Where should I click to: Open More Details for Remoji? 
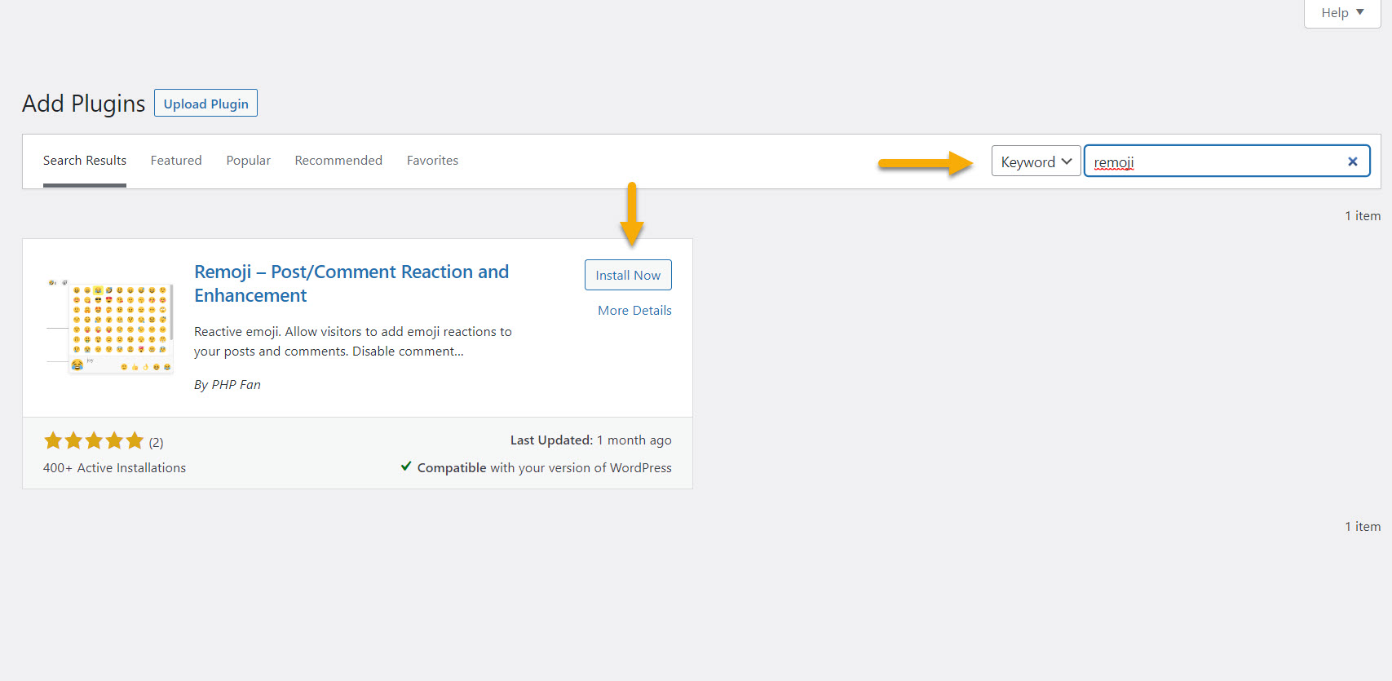634,311
